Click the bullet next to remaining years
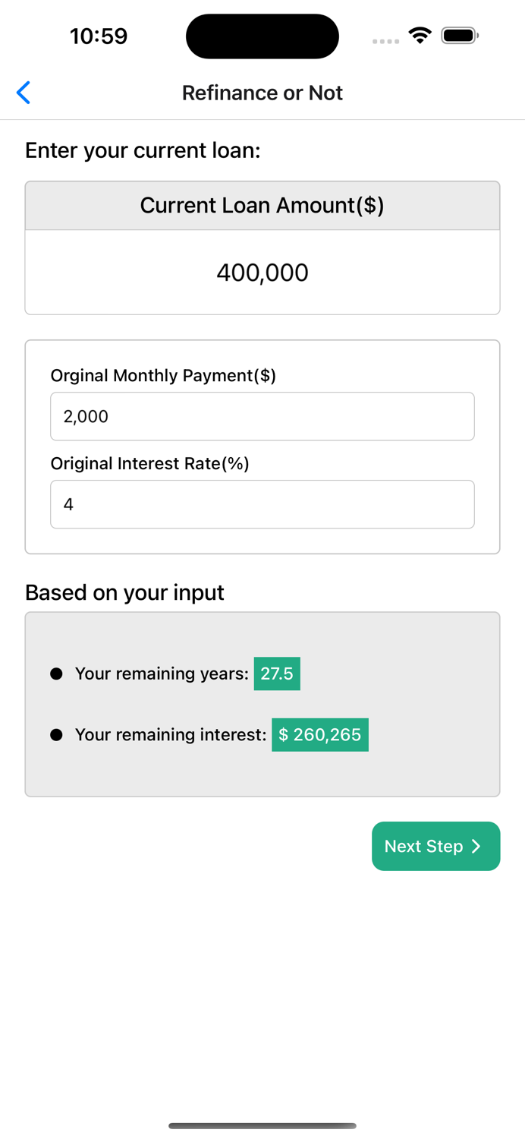The image size is (525, 1139). (55, 674)
